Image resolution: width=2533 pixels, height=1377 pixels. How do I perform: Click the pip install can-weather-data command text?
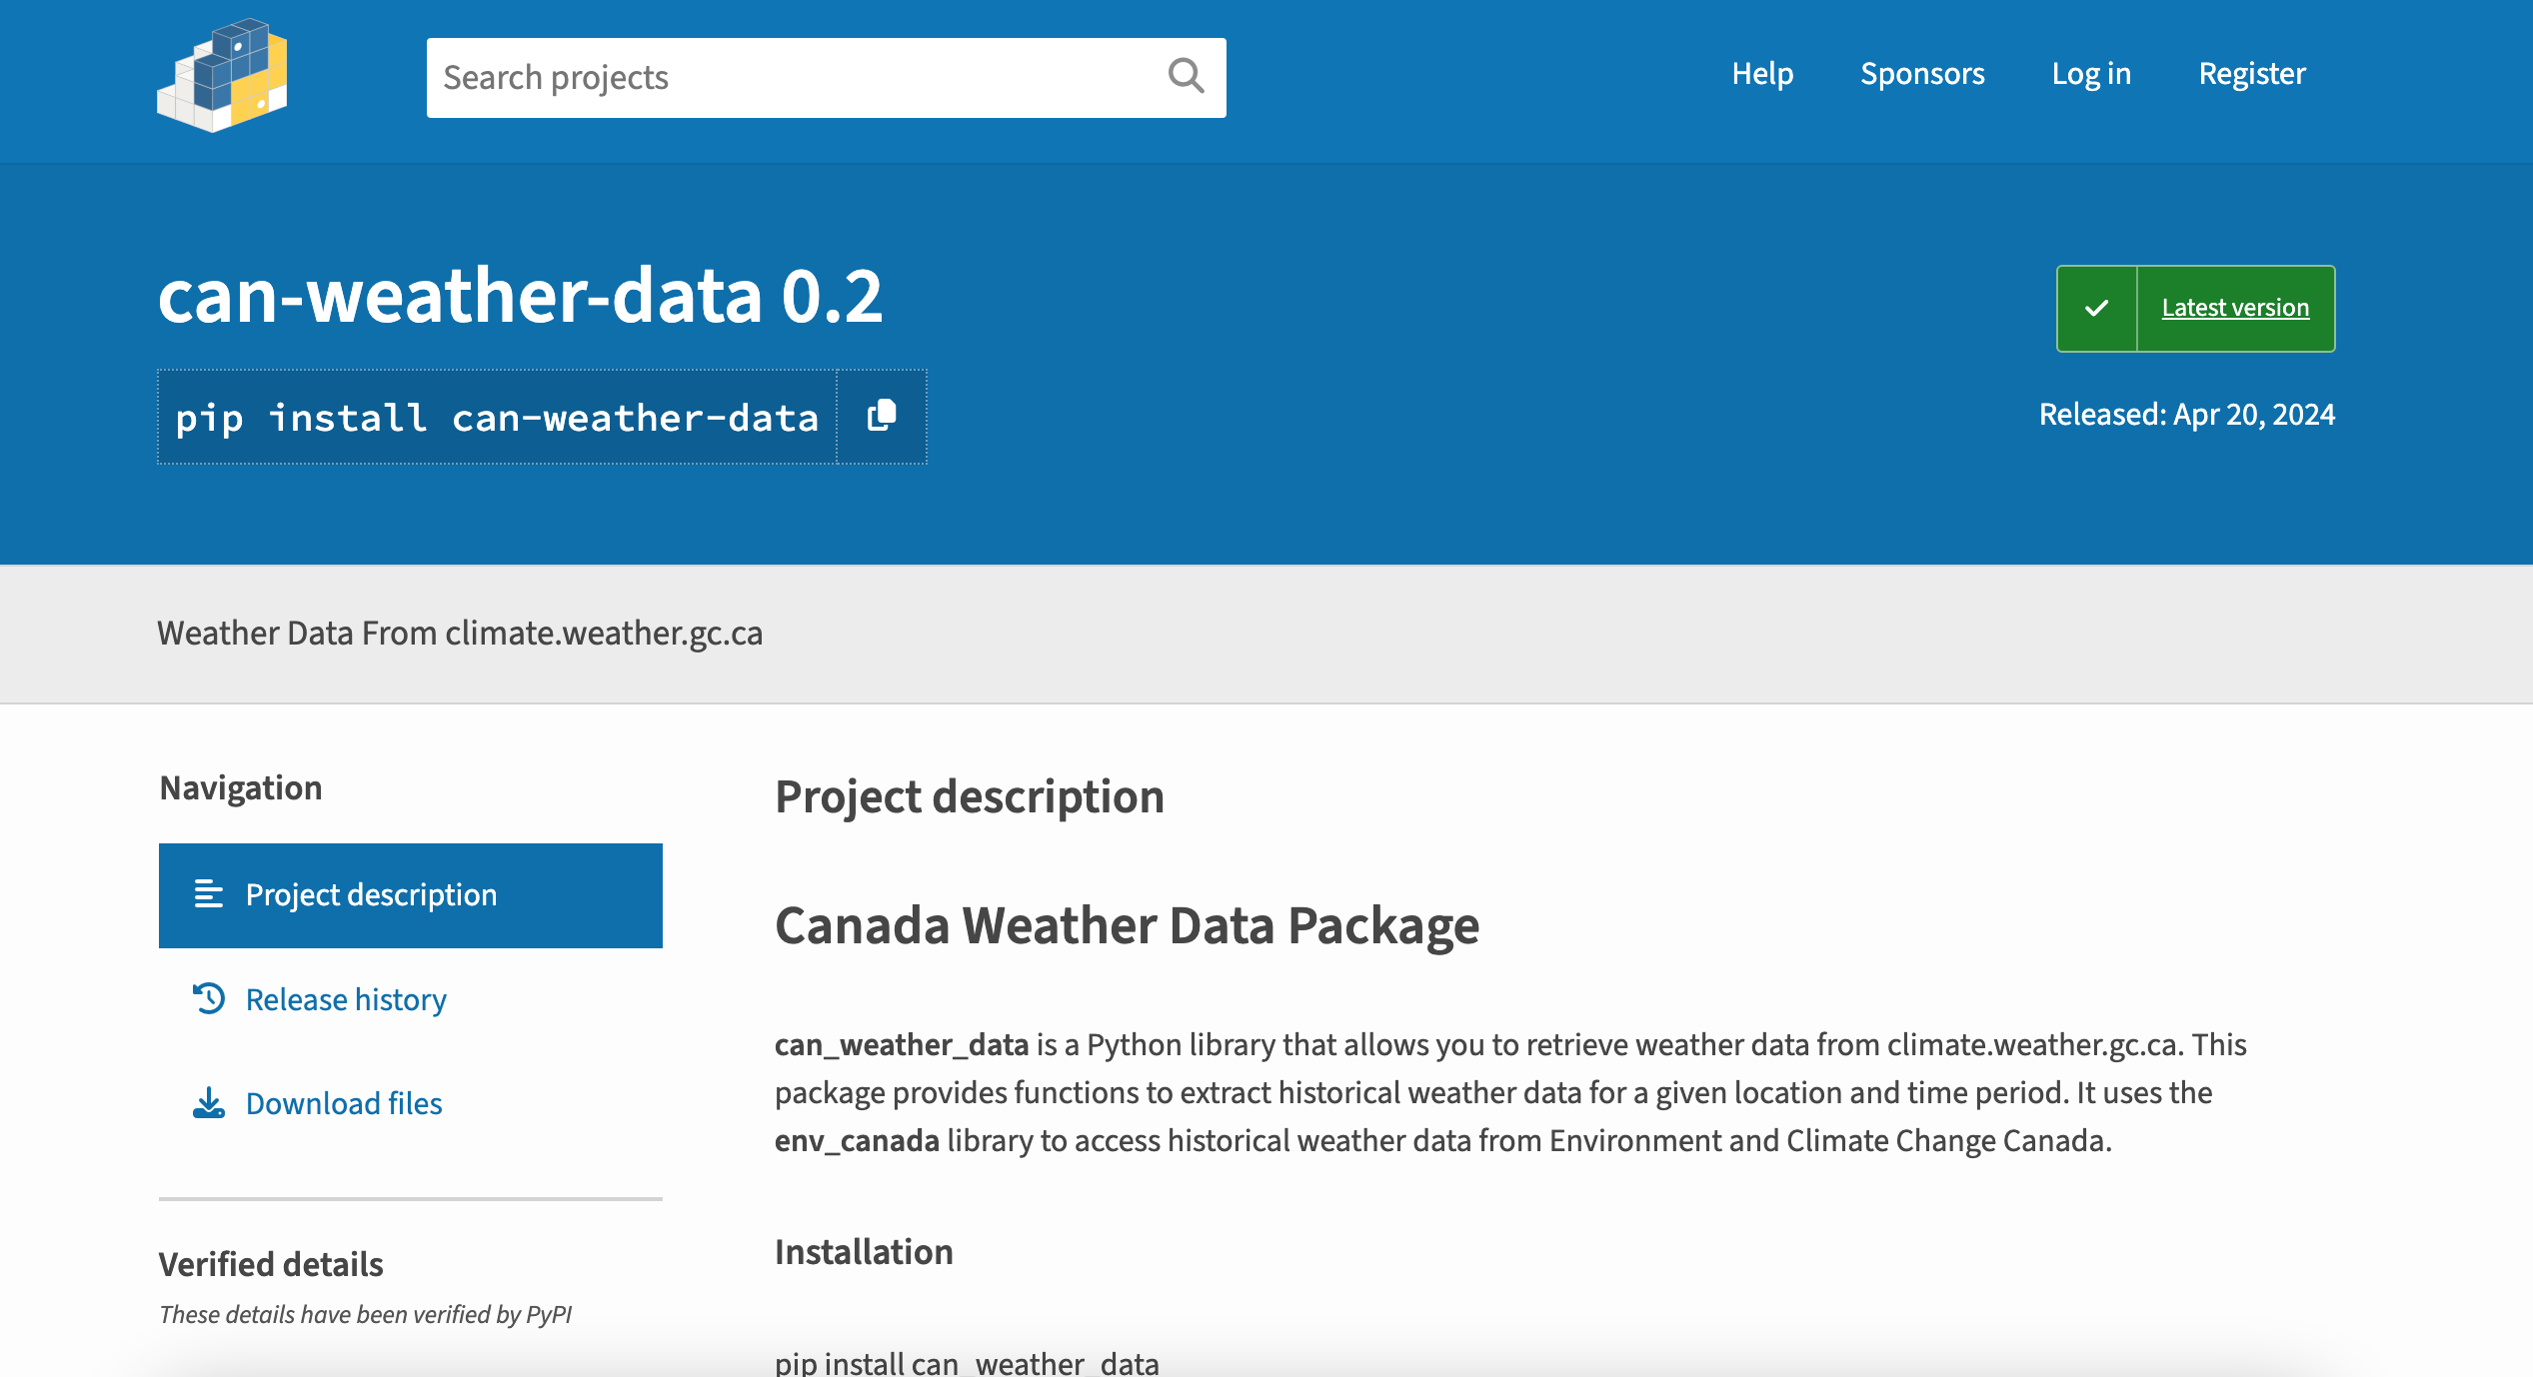tap(497, 418)
